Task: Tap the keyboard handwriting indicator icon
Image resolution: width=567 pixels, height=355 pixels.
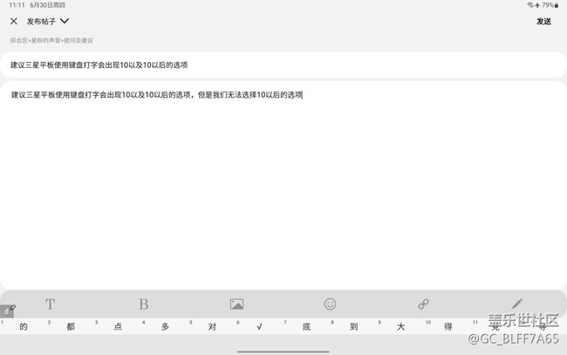Action: [8, 311]
